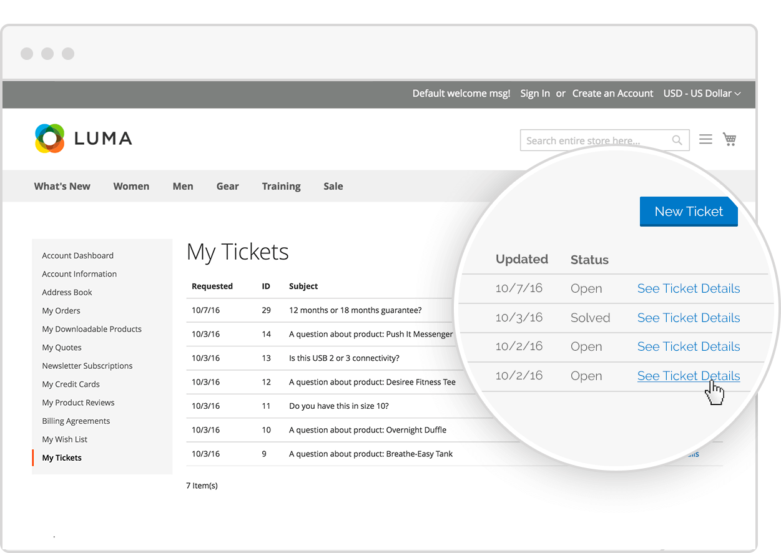Click subject '12 months or 18 months guarantee?'

[x=355, y=310]
